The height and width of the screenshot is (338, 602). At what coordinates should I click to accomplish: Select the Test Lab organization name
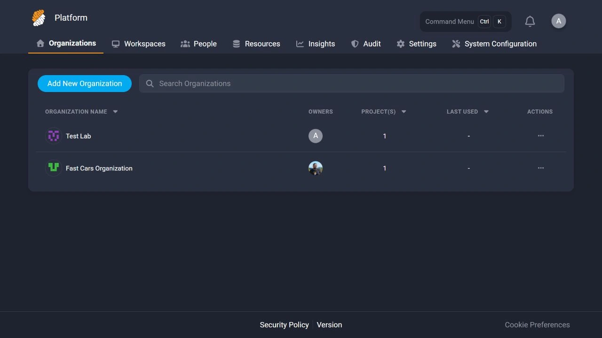(79, 136)
